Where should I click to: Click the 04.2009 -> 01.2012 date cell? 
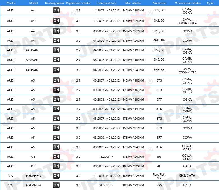click(x=106, y=41)
